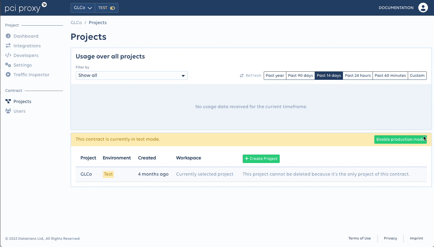The height and width of the screenshot is (247, 434).
Task: Click the Settings gears icon
Action: coord(8,65)
